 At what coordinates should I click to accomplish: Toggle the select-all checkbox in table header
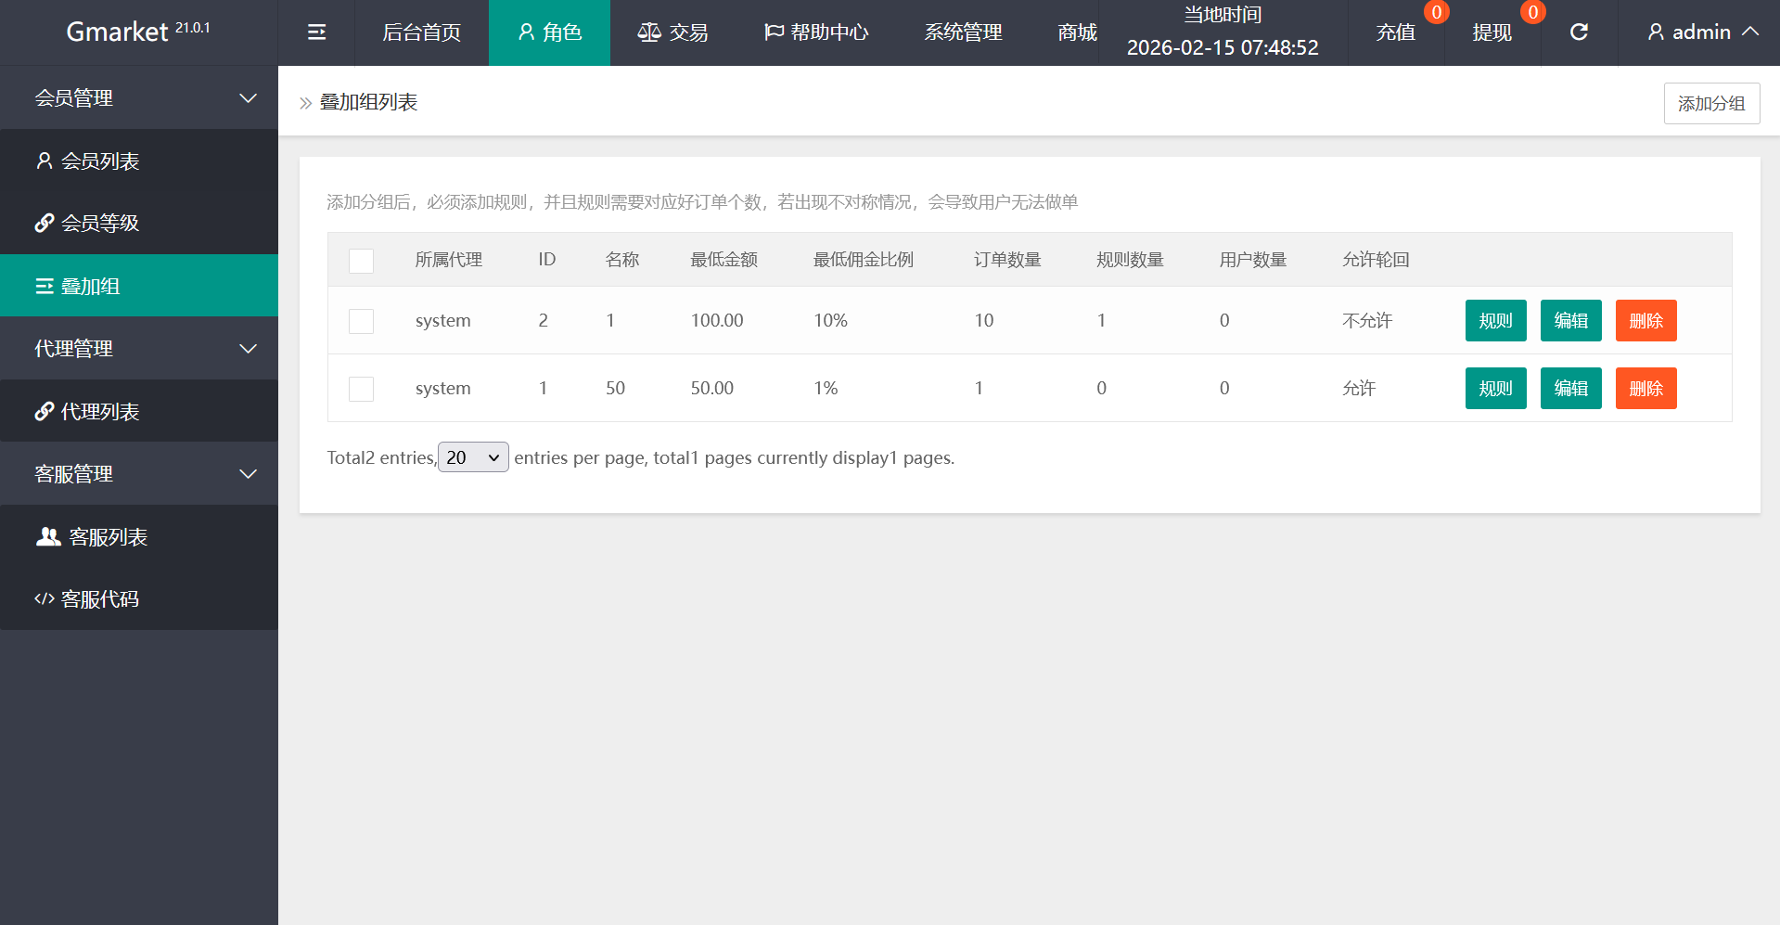click(361, 261)
